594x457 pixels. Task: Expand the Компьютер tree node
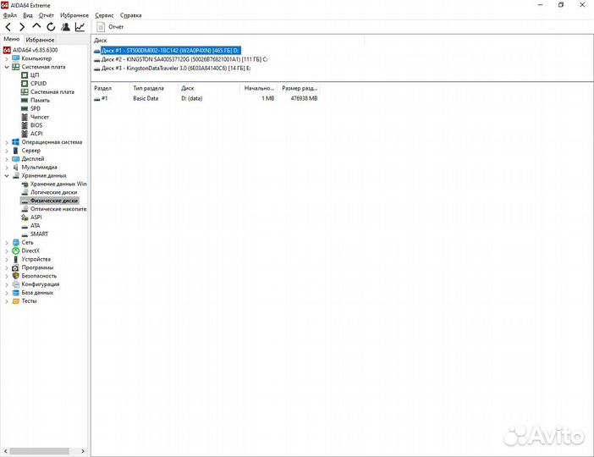[7, 58]
